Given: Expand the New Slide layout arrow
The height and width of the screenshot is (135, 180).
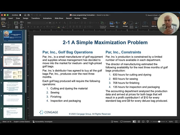Looking at the screenshot, I should (19, 23).
